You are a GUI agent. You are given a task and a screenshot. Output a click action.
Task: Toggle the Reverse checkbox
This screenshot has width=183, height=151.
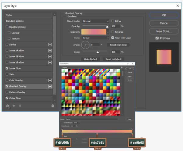coord(113,32)
